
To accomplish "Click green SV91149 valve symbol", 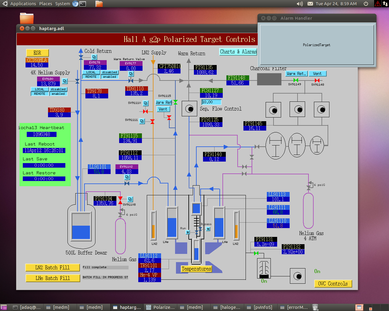I will point(296,80).
